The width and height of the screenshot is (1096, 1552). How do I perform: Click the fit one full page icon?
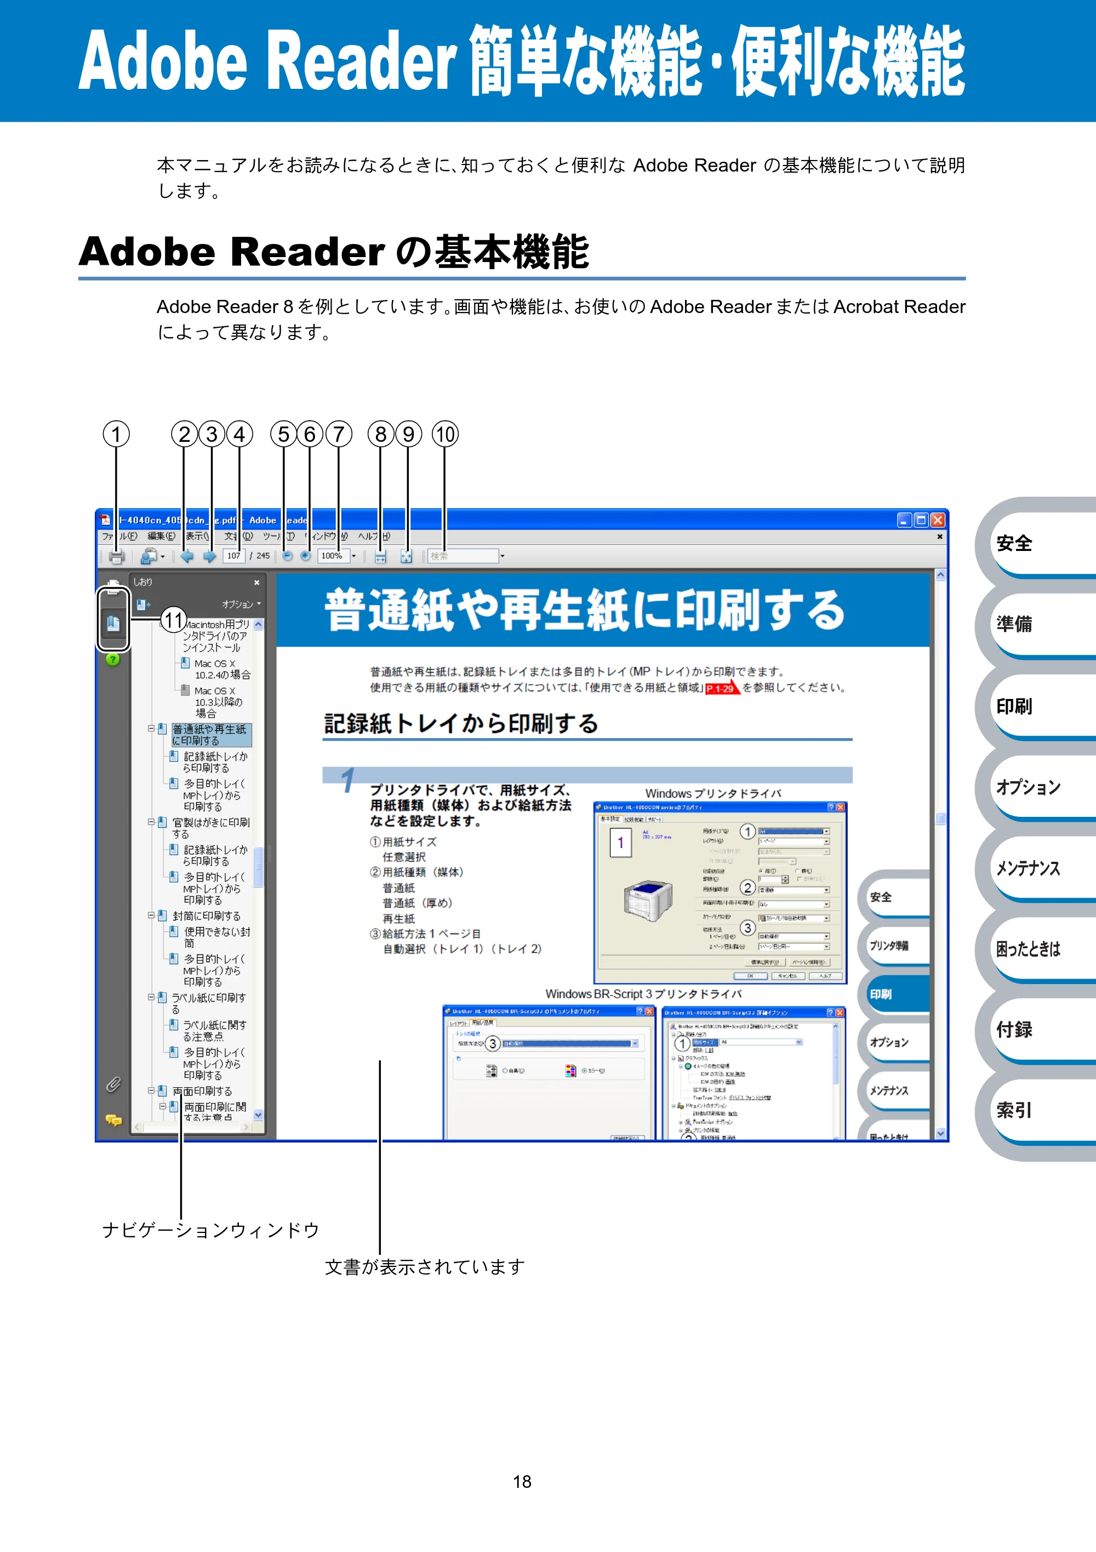tap(406, 556)
